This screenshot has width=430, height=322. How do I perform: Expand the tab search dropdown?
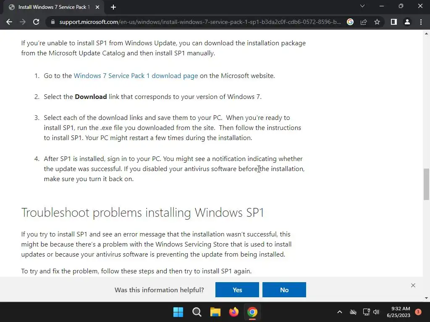pos(362,6)
